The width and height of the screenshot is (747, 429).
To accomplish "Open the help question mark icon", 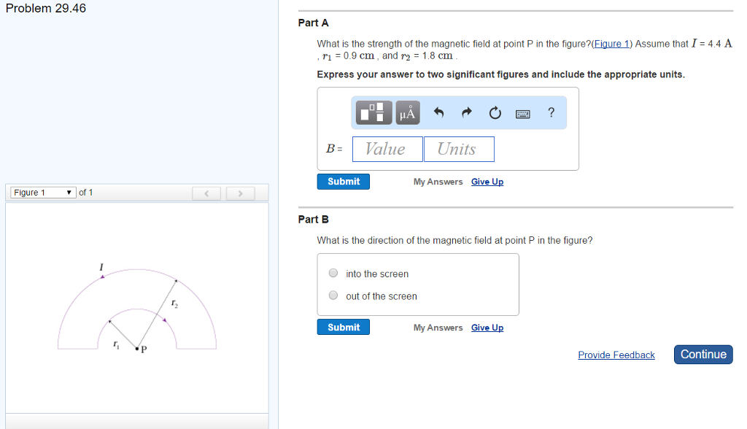I will tap(551, 112).
